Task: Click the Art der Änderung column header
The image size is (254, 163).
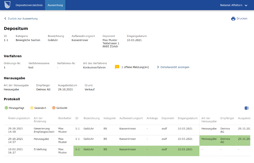Action: [40, 120]
